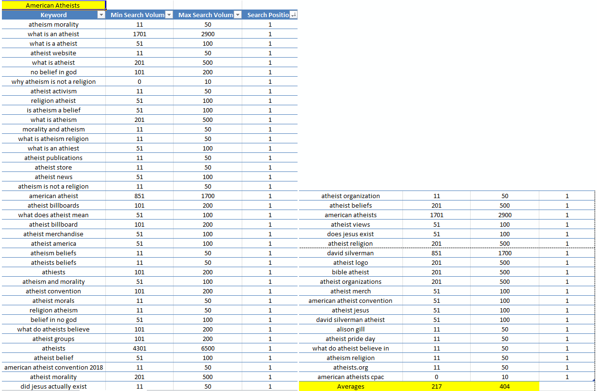The image size is (597, 391).
Task: Select the 'morality and atheism' cell
Action: [53, 129]
